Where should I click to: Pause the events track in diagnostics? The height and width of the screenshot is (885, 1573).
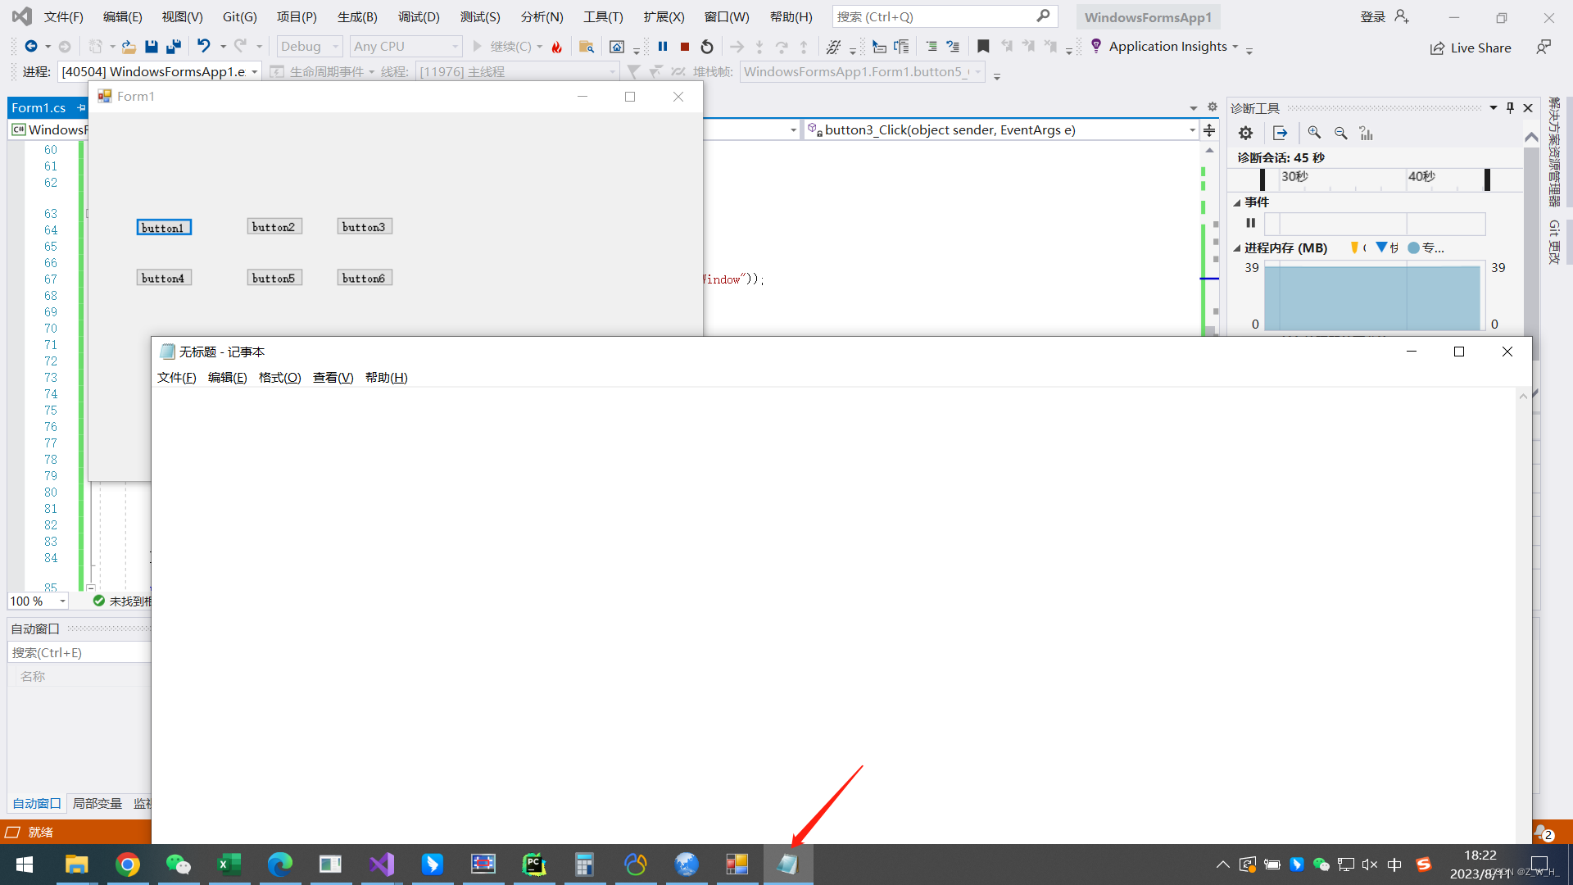tap(1250, 223)
